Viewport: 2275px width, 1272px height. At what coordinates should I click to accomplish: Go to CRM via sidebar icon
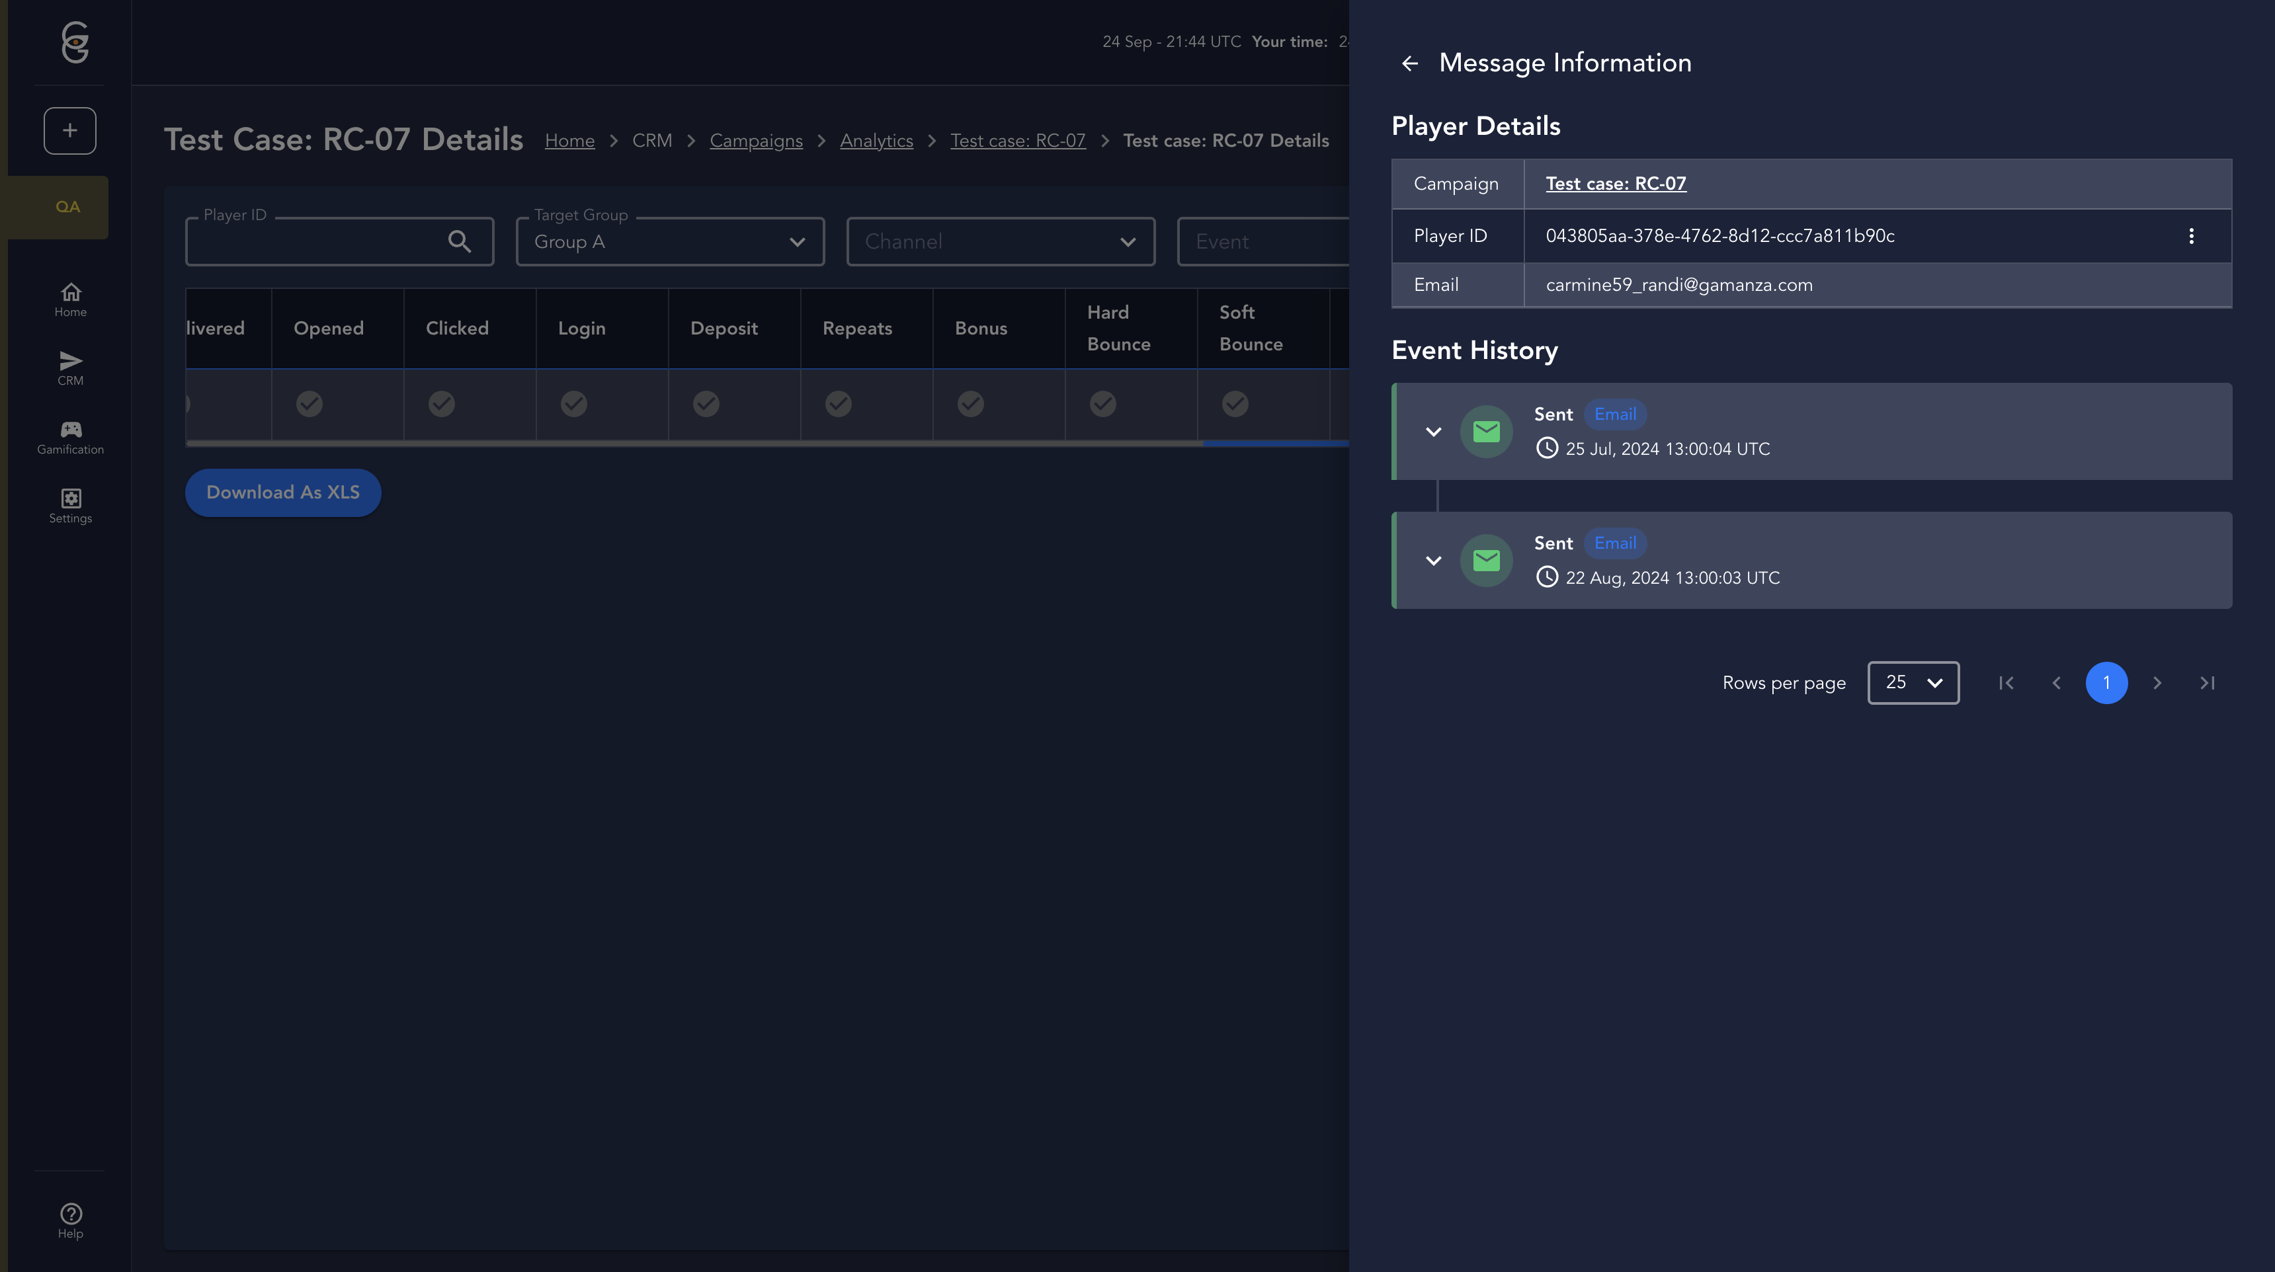71,368
